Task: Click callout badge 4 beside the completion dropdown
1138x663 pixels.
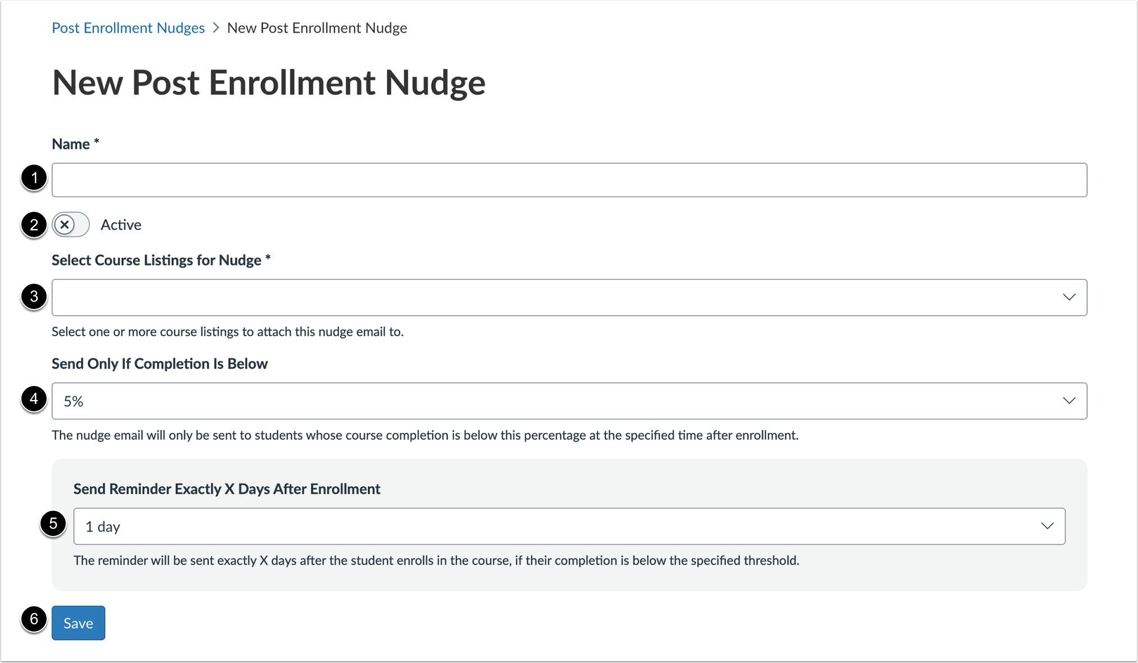Action: pos(33,401)
